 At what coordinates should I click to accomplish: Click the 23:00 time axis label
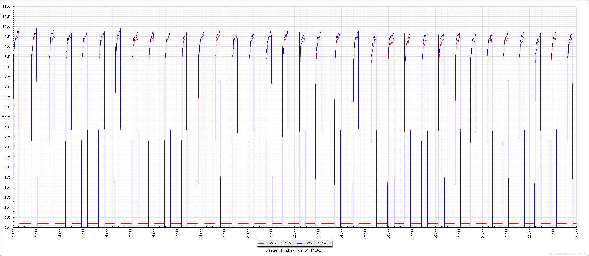[x=553, y=234]
